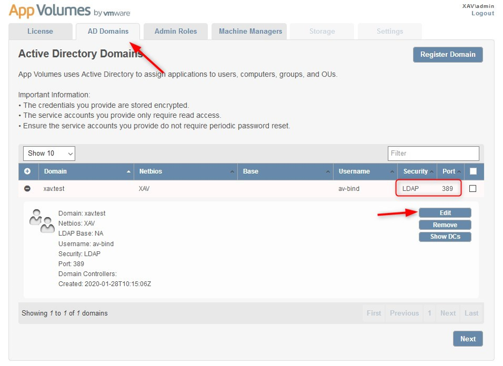Tick the xav.test row checkbox
The width and height of the screenshot is (503, 366).
pos(472,188)
